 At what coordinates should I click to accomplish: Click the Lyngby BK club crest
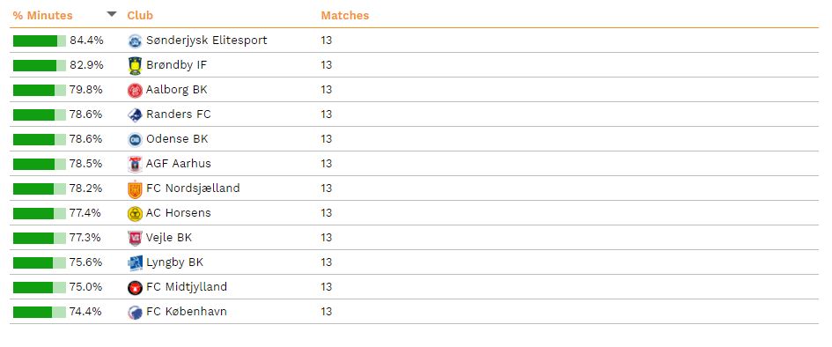coord(135,262)
